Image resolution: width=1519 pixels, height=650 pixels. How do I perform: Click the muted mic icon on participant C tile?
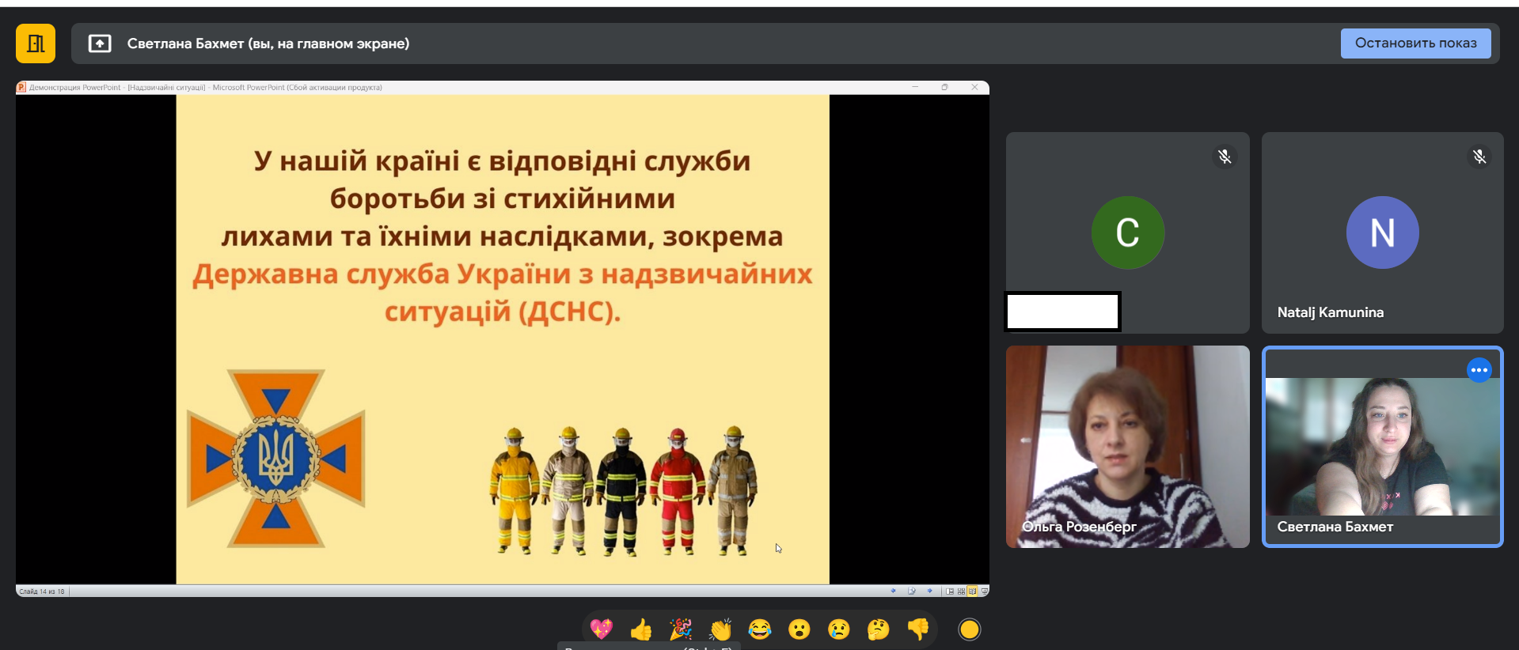[x=1225, y=157]
